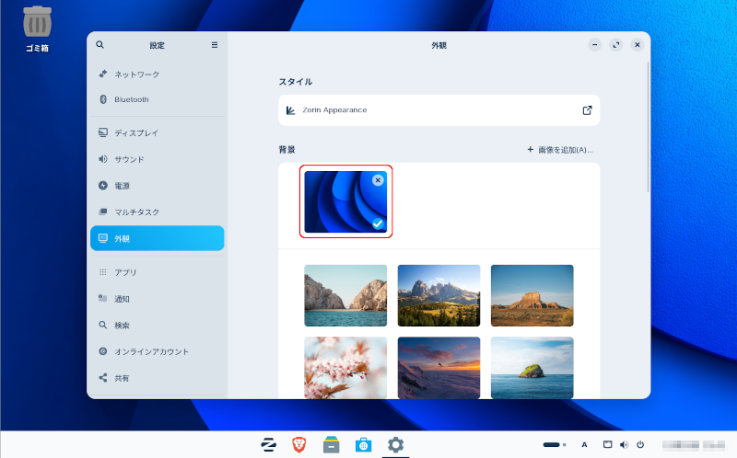Open 共有 settings
737x458 pixels.
coord(157,378)
